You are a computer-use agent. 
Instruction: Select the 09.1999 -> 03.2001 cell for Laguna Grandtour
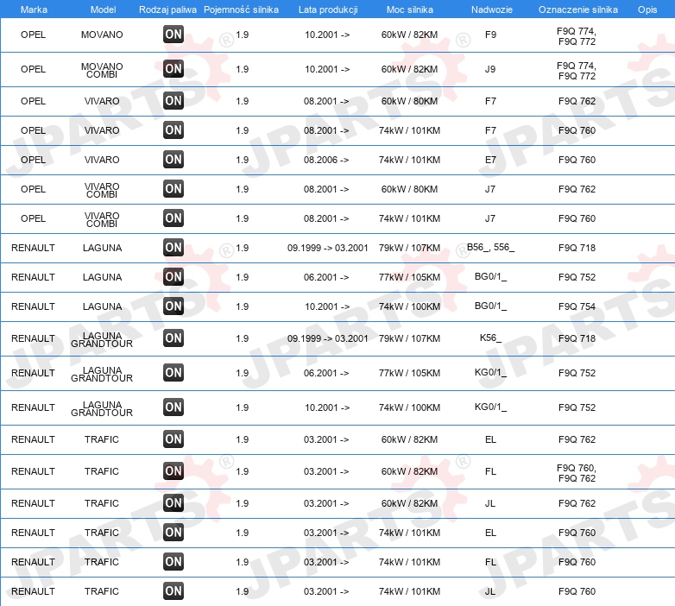[x=328, y=338]
